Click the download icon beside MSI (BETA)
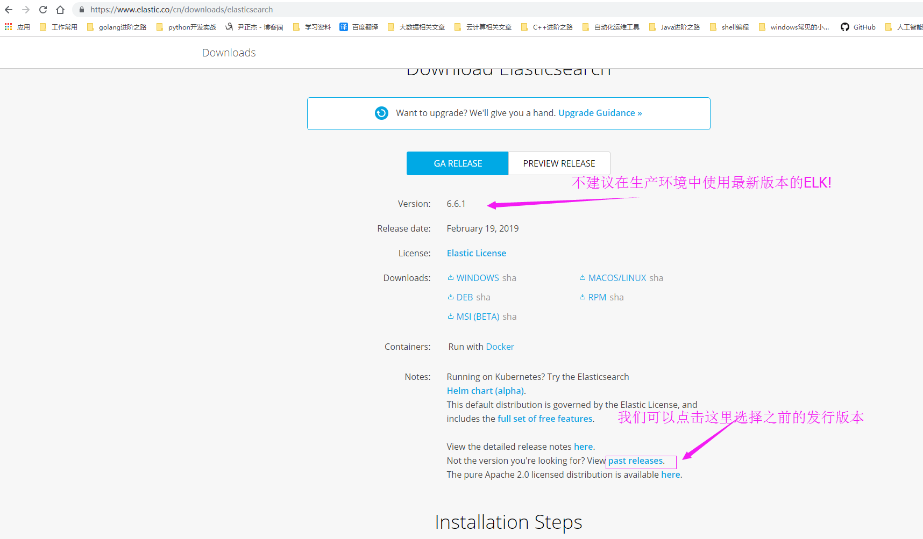 tap(451, 317)
